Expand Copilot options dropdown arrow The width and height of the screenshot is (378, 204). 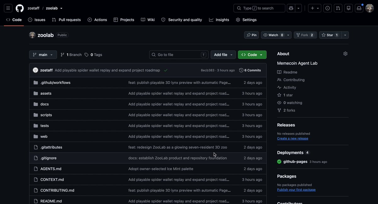[x=298, y=8]
